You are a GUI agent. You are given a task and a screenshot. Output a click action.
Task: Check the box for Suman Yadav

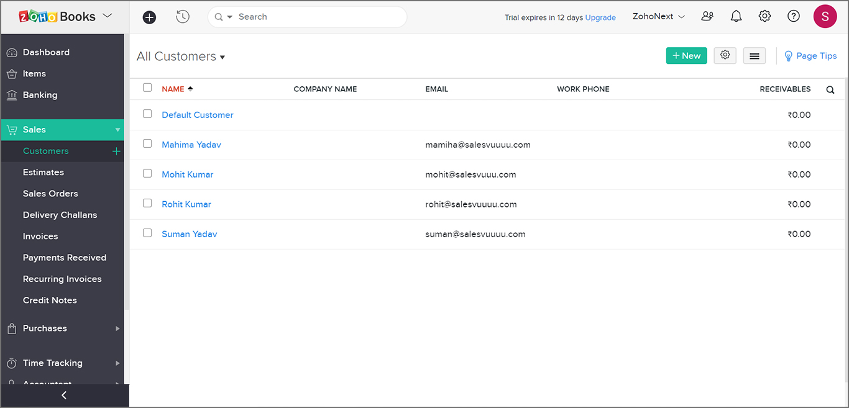tap(147, 233)
